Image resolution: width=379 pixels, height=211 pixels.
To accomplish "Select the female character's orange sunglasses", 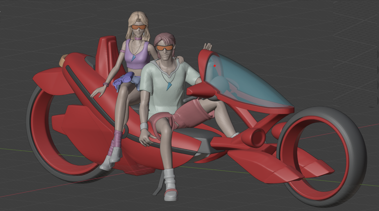I will (138, 27).
